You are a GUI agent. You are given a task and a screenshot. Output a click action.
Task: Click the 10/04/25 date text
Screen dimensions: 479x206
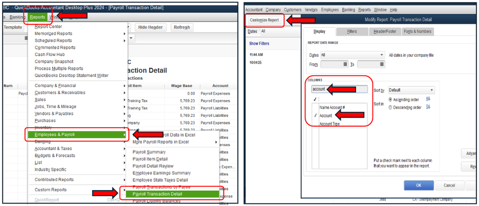(255, 63)
